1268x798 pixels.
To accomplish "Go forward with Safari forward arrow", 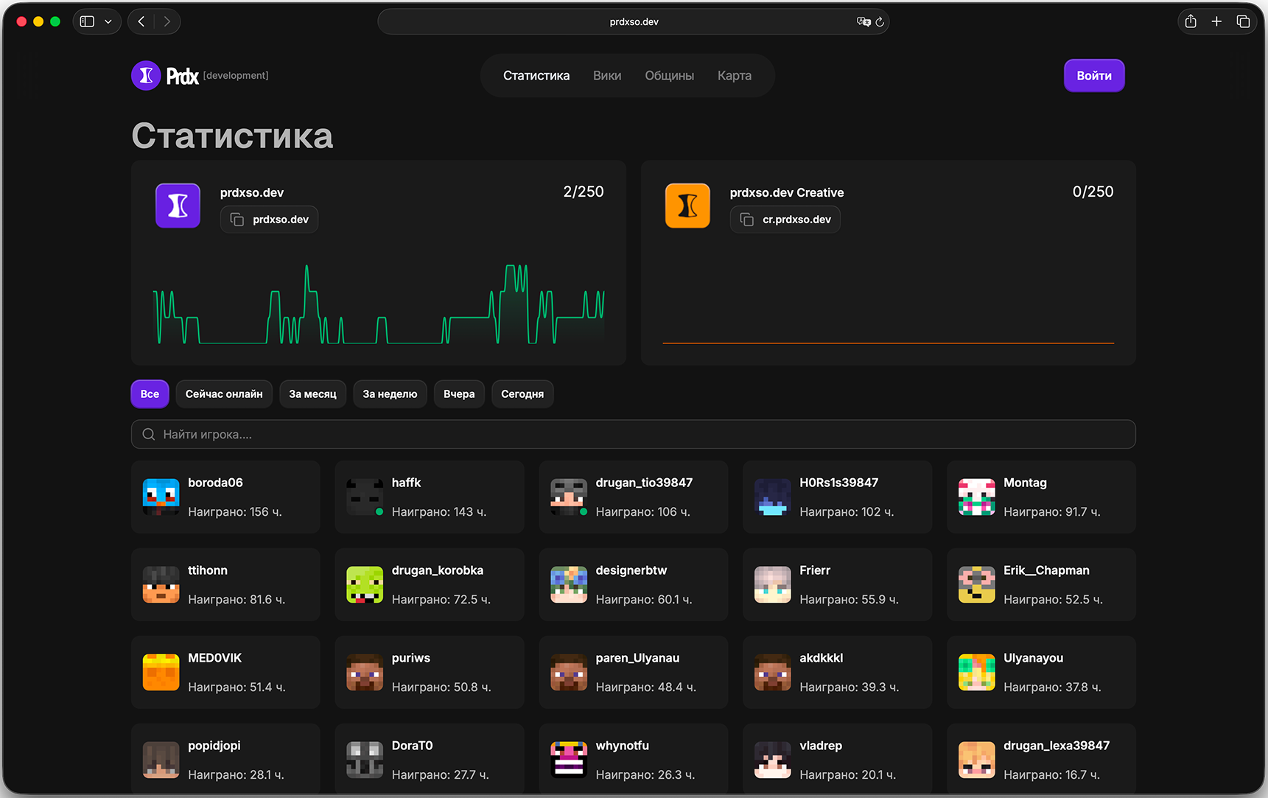I will pyautogui.click(x=167, y=21).
